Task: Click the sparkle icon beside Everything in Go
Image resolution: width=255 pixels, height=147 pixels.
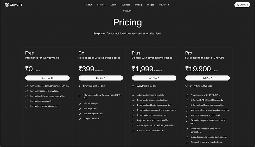Action: tap(133, 86)
